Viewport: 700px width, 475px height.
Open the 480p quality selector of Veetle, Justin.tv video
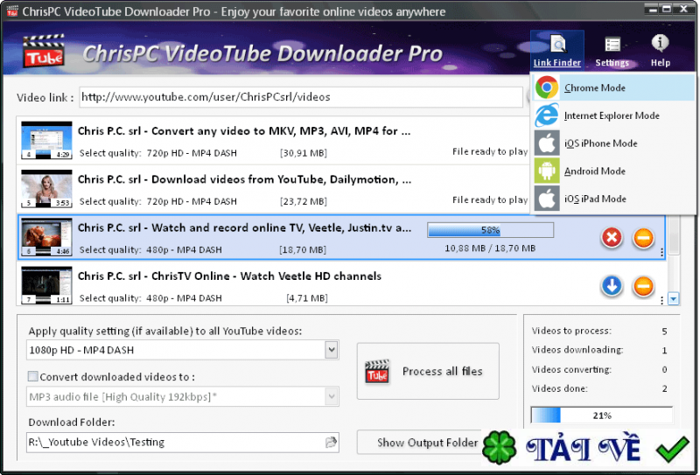pos(184,249)
